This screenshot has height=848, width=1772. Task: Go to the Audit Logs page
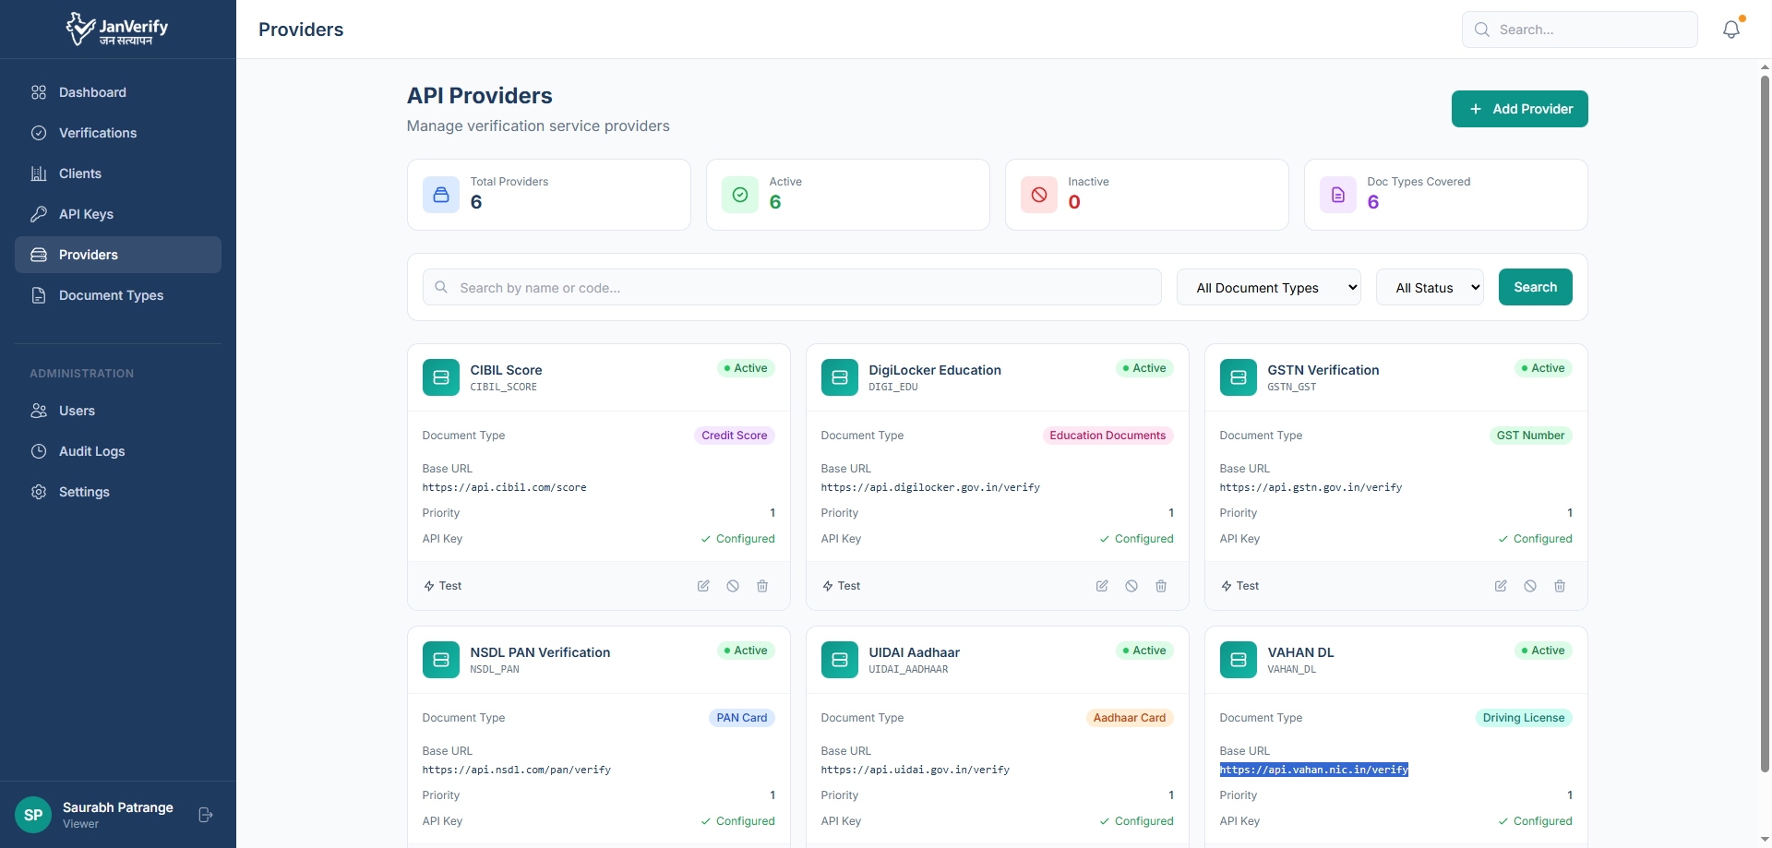coord(91,451)
